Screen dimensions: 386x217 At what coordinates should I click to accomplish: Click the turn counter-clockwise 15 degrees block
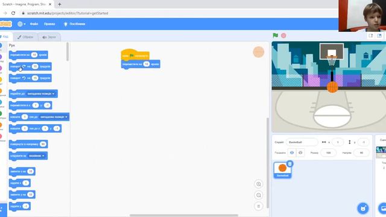tap(30, 78)
